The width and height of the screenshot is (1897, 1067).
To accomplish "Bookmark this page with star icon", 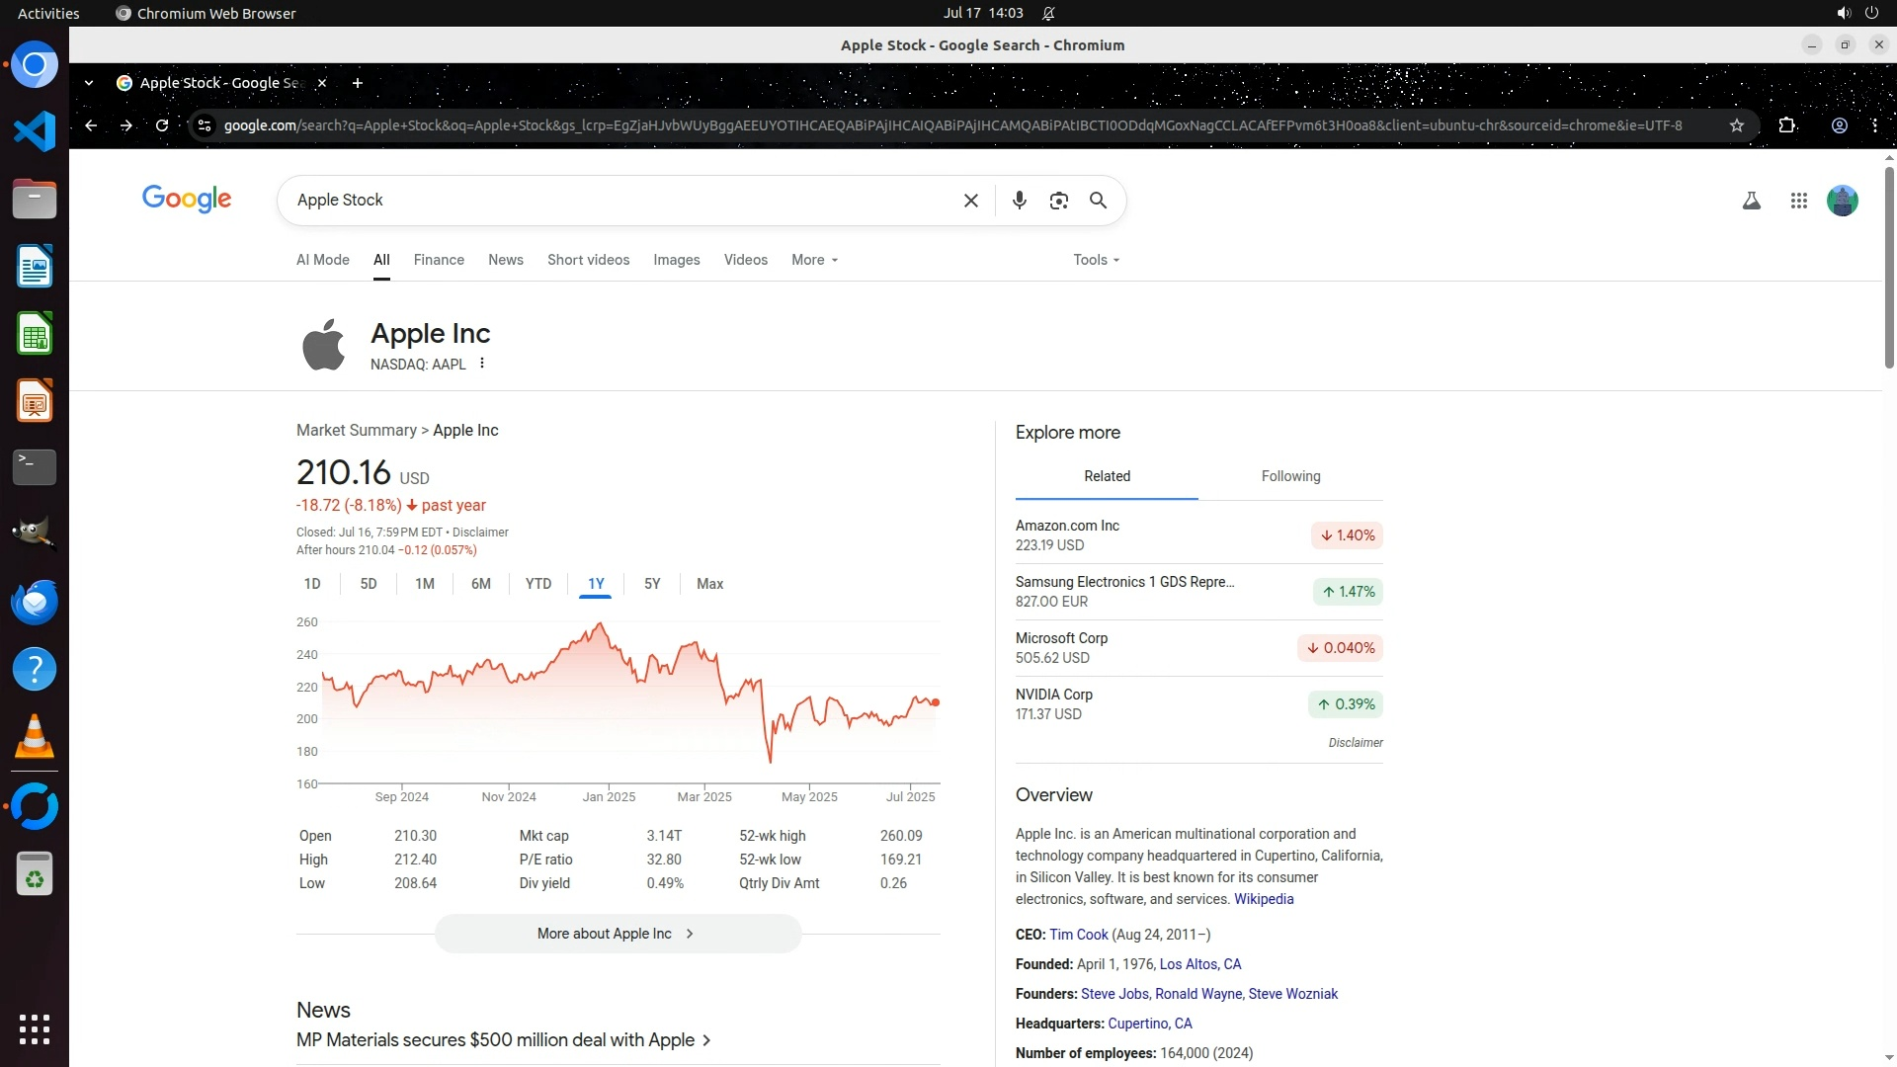I will [x=1736, y=125].
